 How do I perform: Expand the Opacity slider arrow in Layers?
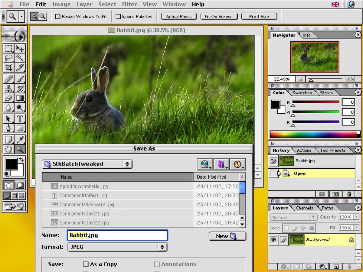(357, 217)
